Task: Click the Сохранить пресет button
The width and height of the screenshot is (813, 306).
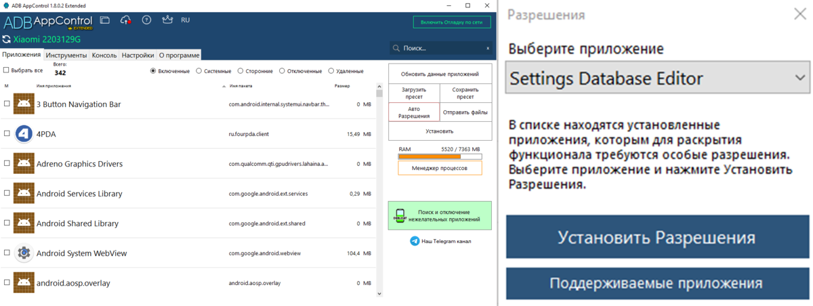Action: 465,93
